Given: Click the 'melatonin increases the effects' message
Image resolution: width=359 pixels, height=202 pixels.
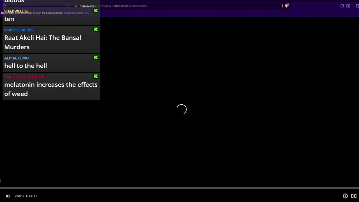Looking at the screenshot, I should [51, 89].
